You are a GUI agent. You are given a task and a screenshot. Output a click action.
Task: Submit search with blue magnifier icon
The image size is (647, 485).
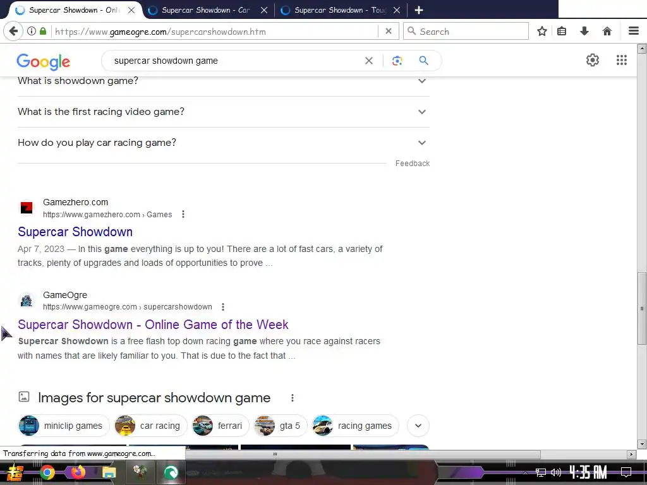click(x=424, y=61)
